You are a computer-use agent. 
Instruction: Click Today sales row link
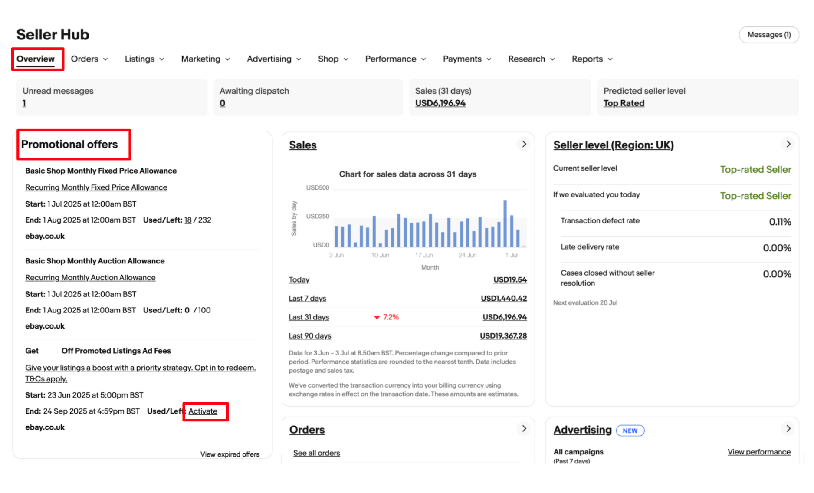299,280
